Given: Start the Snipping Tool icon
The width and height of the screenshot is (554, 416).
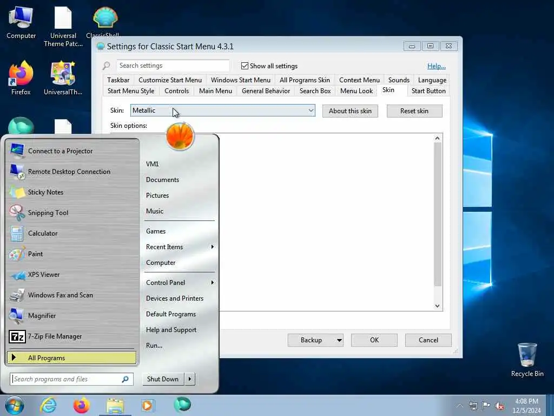Looking at the screenshot, I should click(x=17, y=212).
